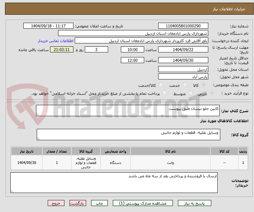Click the request creator field یاور آقایی فرد
This screenshot has height=212, width=254.
tap(142, 41)
